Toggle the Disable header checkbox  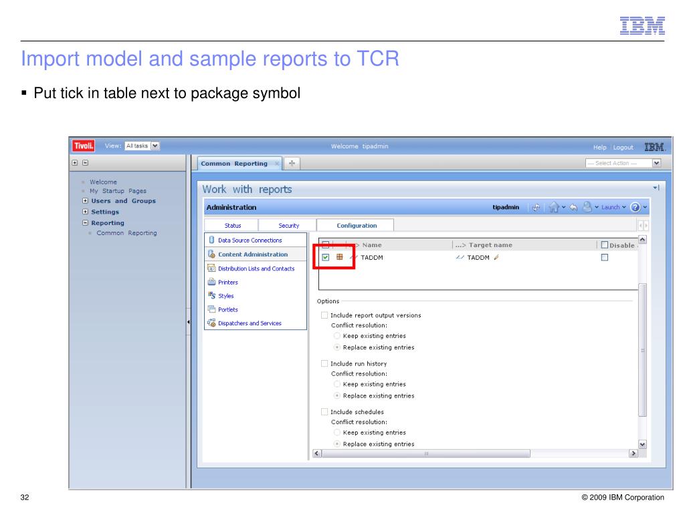[x=605, y=244]
